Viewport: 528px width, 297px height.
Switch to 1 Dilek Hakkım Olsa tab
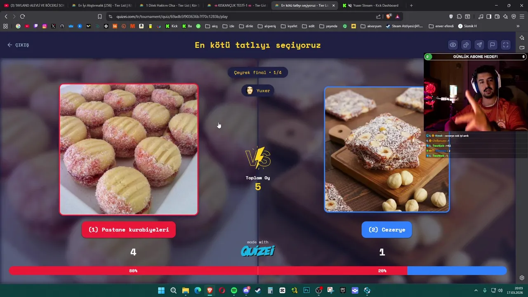[x=170, y=5]
